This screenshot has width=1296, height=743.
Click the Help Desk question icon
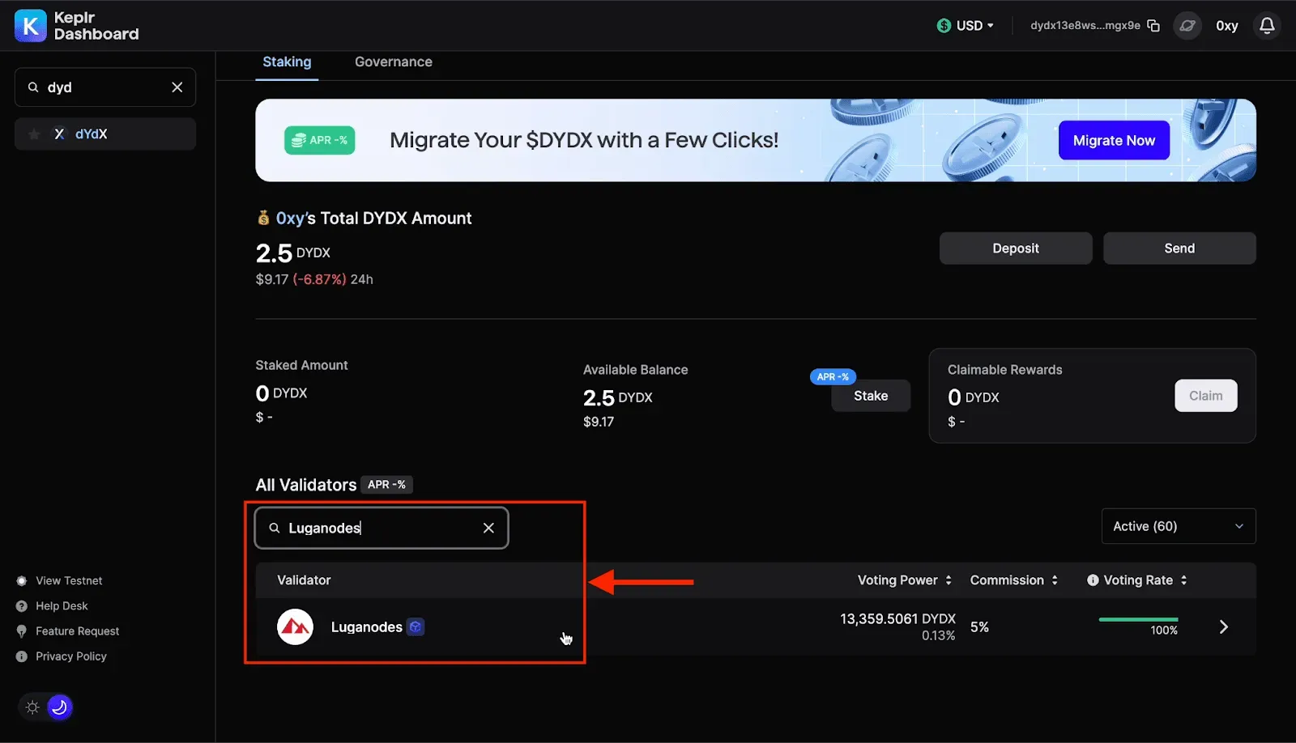pyautogui.click(x=22, y=606)
